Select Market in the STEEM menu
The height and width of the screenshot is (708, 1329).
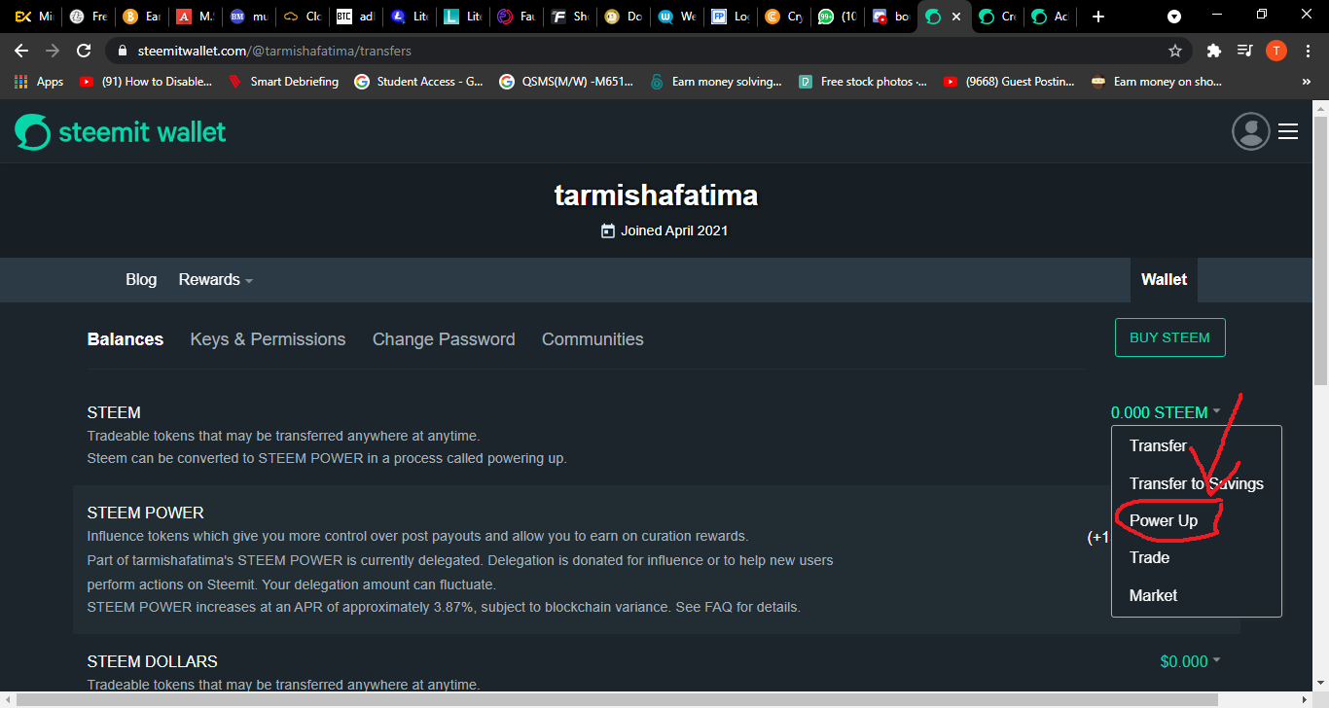coord(1153,595)
